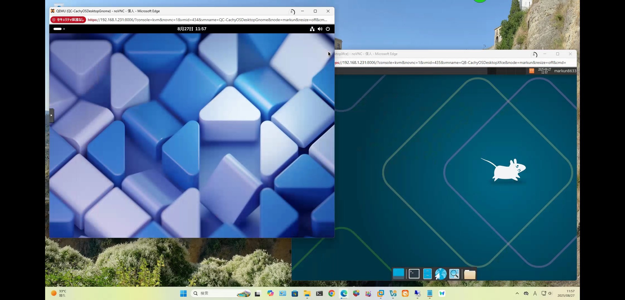The width and height of the screenshot is (625, 300).
Task: Open GNOME clock calendar at 8月27日 11:57
Action: pyautogui.click(x=192, y=29)
